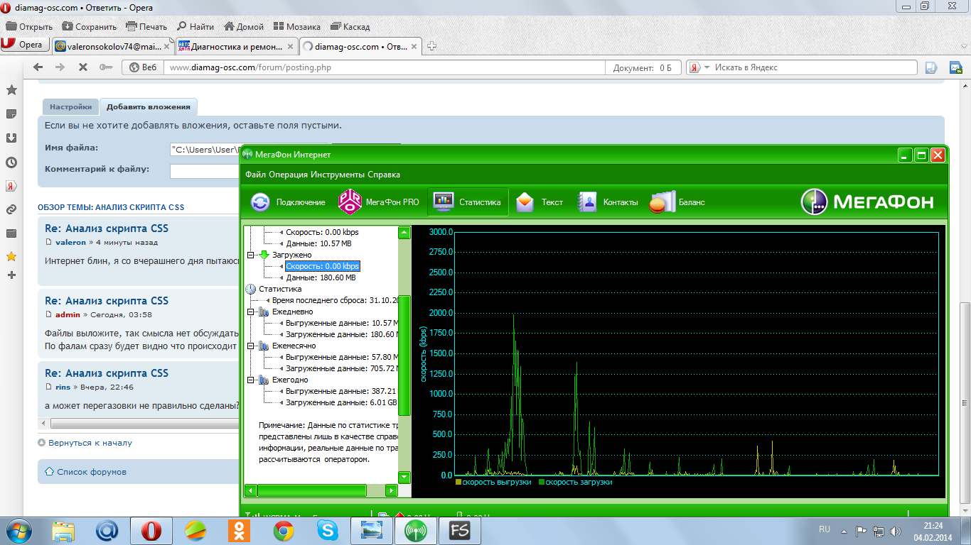Viewport: 971px width, 545px height.
Task: Open the Контакты section
Action: 608,202
